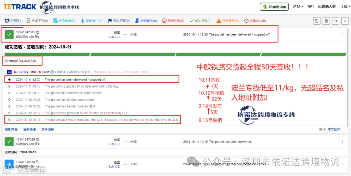Select the 成功签收(2) filter tab
The image size is (351, 176).
pos(200,21)
